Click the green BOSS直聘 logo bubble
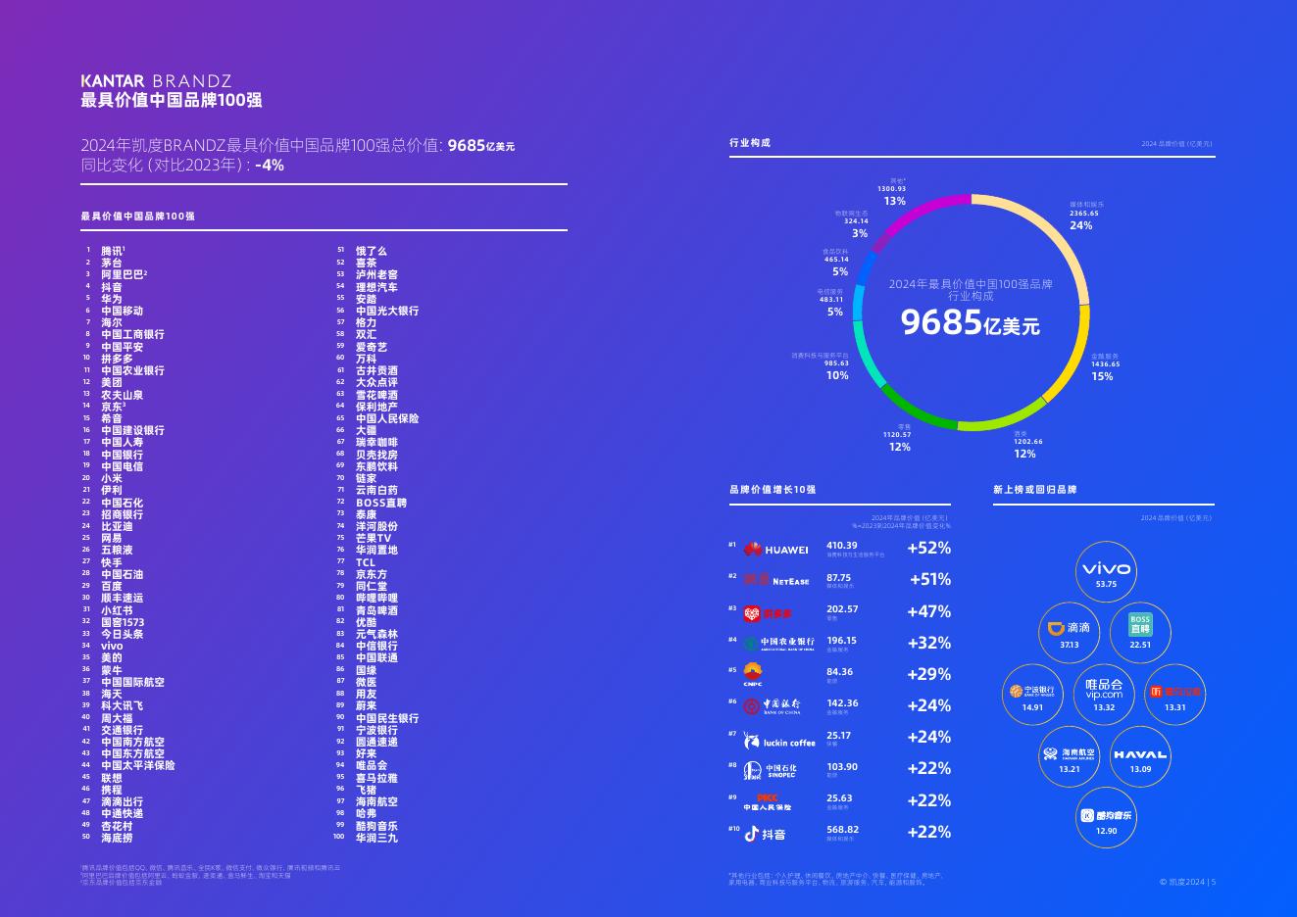The image size is (1297, 917). (1140, 633)
